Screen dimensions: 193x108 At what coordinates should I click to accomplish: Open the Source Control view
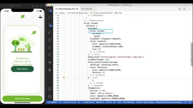[x=50, y=25]
